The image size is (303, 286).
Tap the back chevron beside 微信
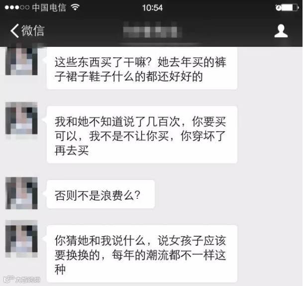15,30
